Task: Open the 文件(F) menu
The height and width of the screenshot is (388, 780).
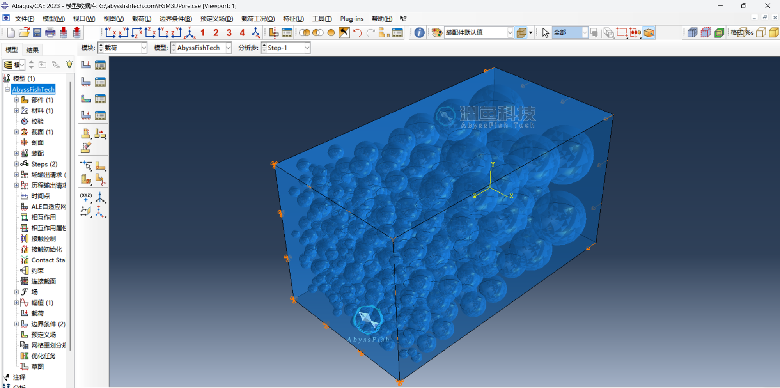Action: point(25,19)
